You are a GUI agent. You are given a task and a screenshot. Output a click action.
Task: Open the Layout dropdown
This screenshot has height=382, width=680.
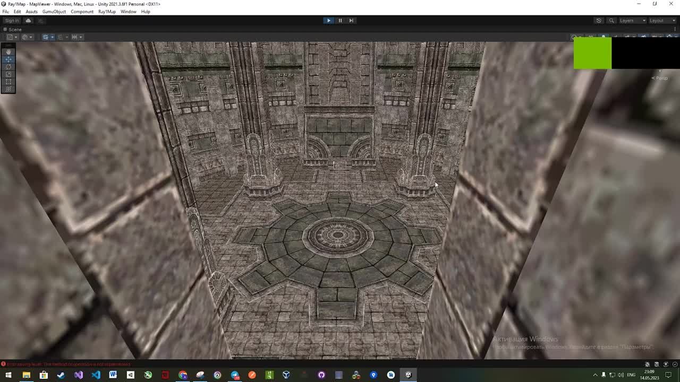pos(662,21)
